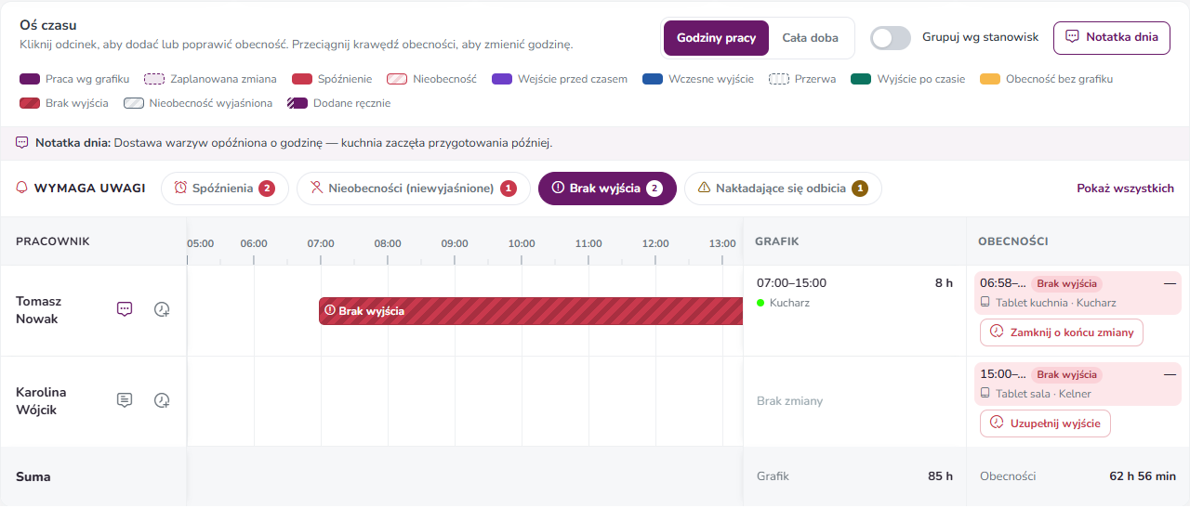Click the Suma row label
The image size is (1190, 508).
tap(33, 476)
